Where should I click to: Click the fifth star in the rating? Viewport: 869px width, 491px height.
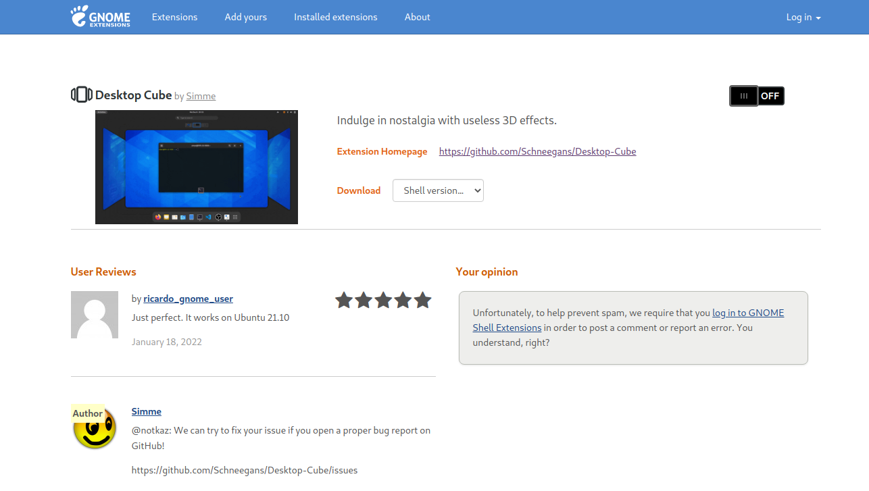coord(422,300)
